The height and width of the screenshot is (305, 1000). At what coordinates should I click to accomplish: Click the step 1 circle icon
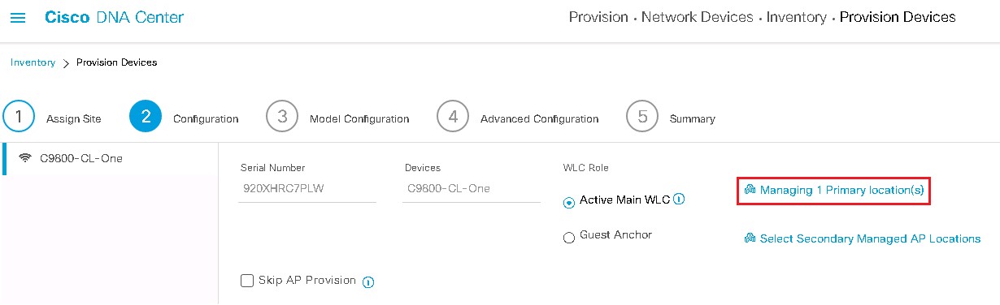point(18,117)
